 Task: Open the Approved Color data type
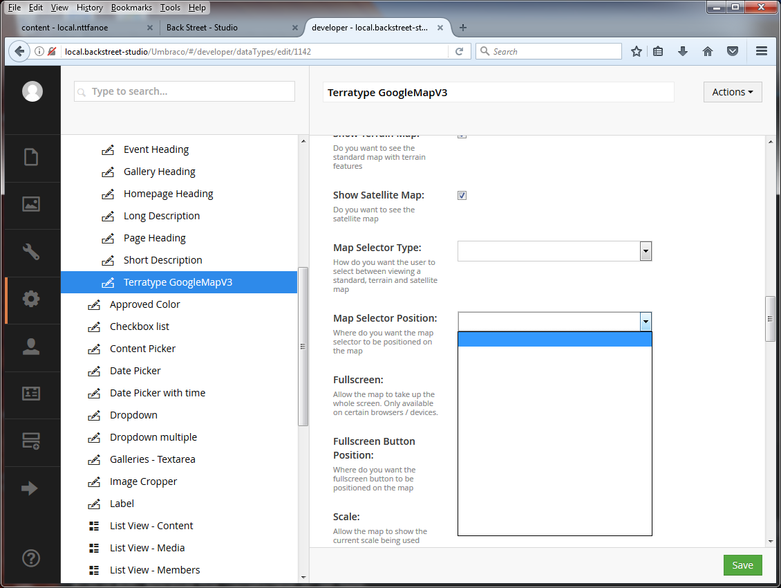[144, 304]
